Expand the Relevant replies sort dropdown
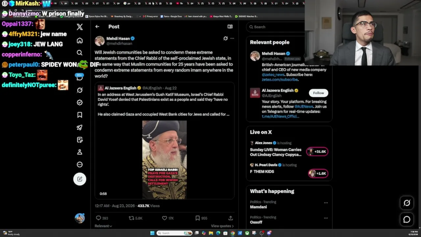The height and width of the screenshot is (237, 421). 103,226
